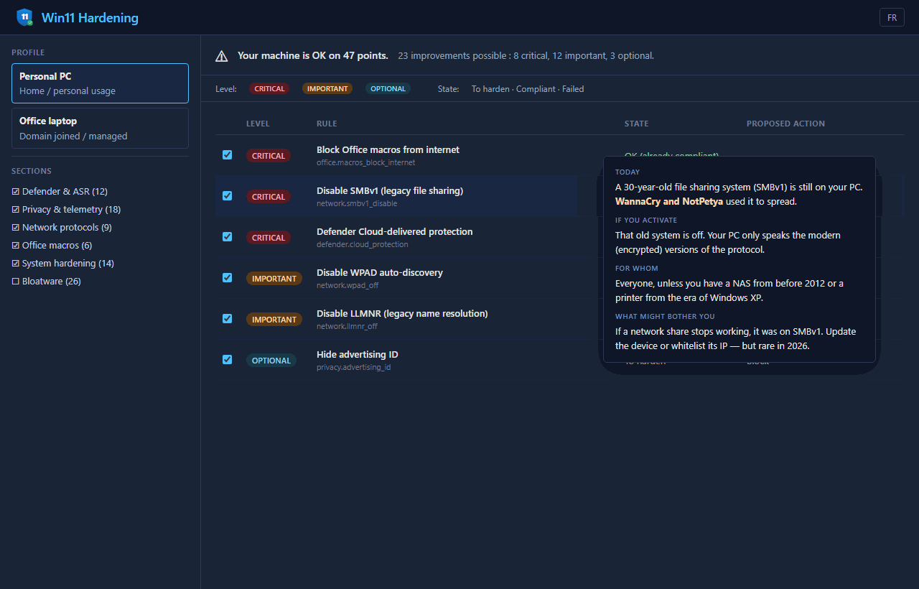This screenshot has height=589, width=919.
Task: Uncheck the Disable SMBv1 rule checkbox
Action: [227, 195]
